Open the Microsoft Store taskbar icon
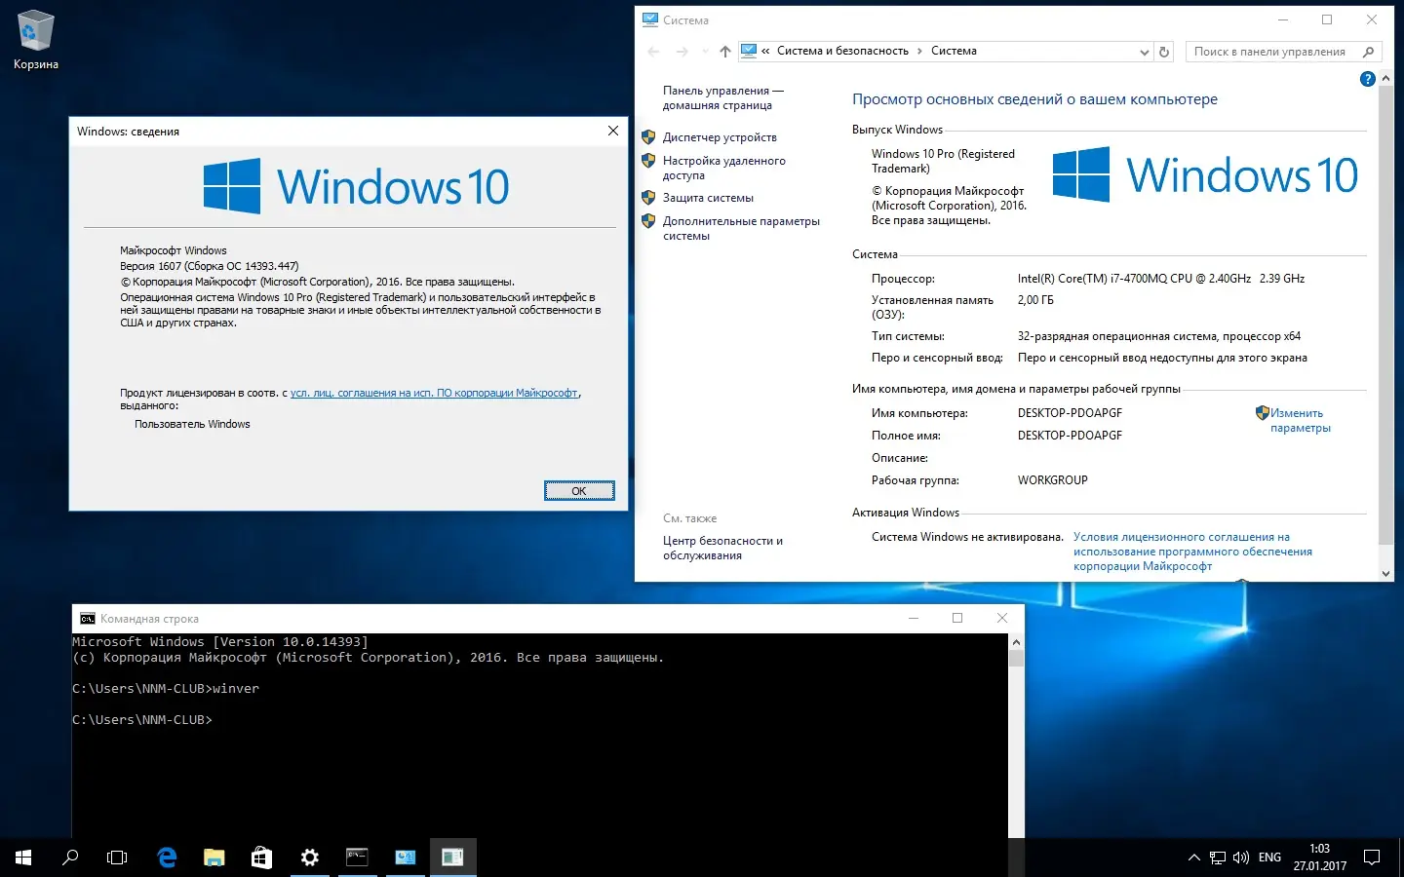The image size is (1404, 877). coord(261,858)
